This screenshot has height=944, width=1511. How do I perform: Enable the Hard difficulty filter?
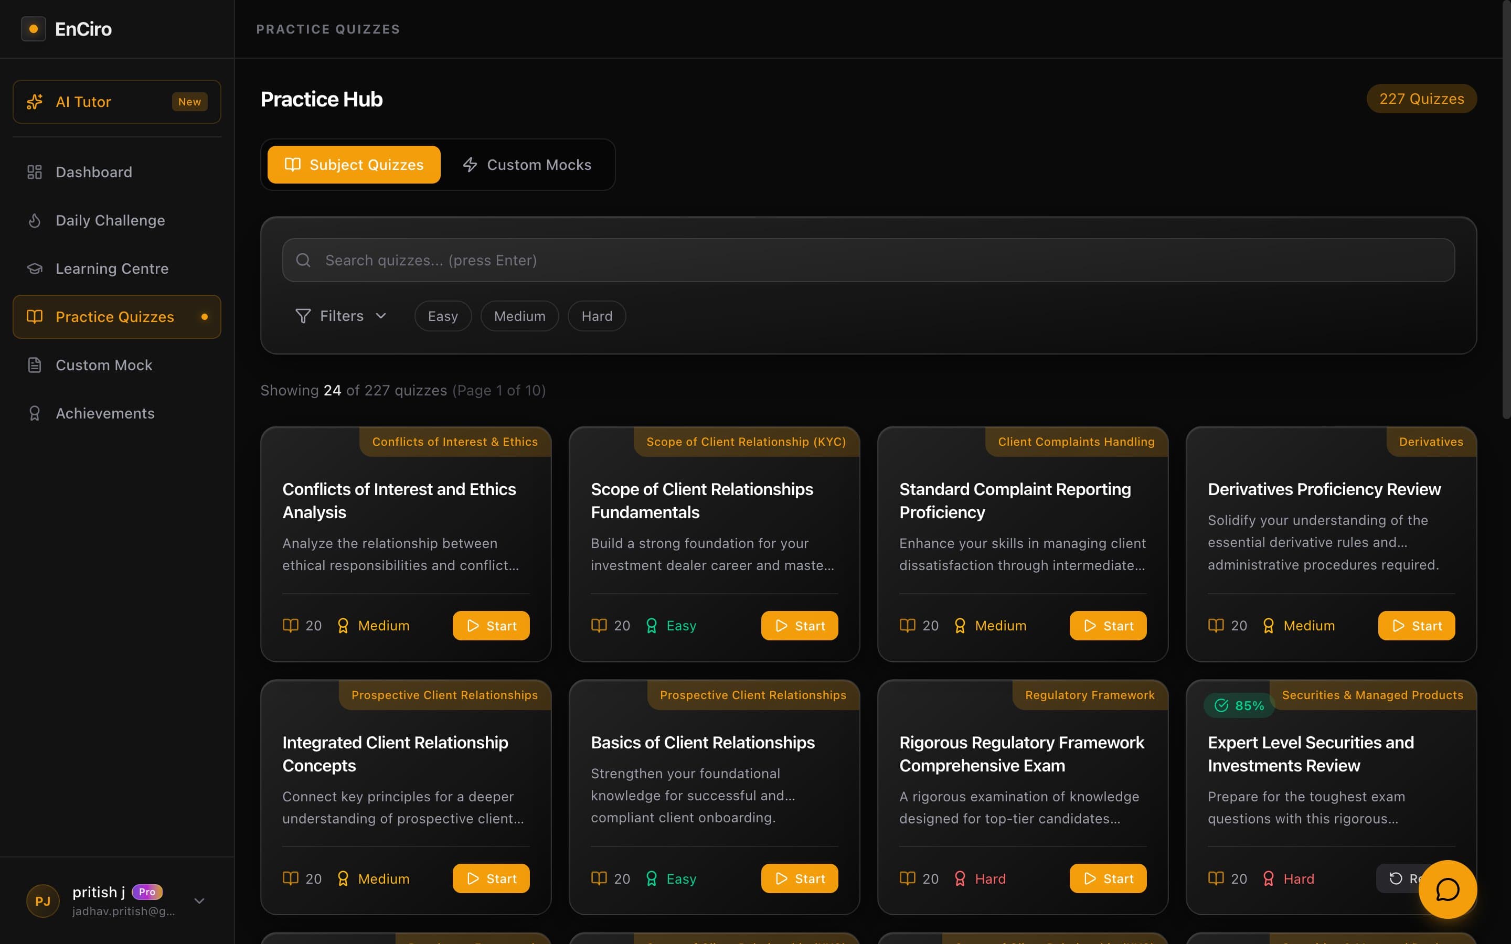click(595, 316)
